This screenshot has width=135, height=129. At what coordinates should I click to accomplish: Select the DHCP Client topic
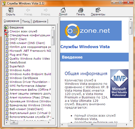point(18,39)
